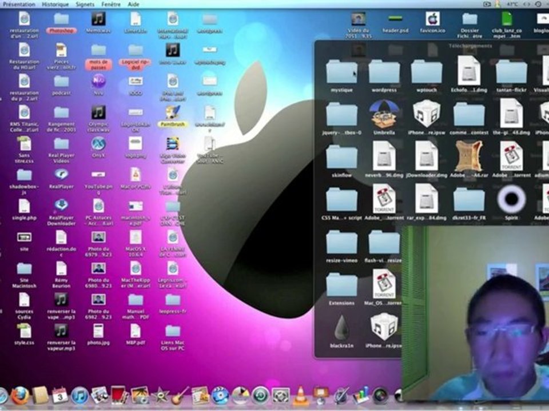Select the mots de passes folder
The width and height of the screenshot is (549, 411).
98,50
